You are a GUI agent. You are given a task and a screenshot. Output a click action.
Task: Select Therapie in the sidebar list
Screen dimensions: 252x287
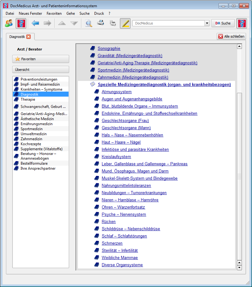(41, 99)
